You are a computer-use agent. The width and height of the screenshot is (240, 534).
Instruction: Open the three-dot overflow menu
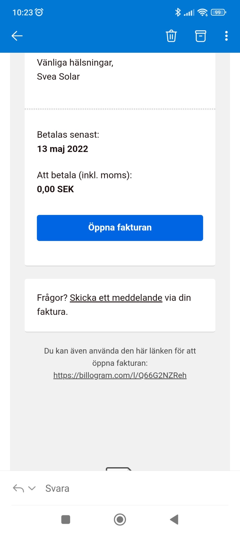(x=226, y=36)
